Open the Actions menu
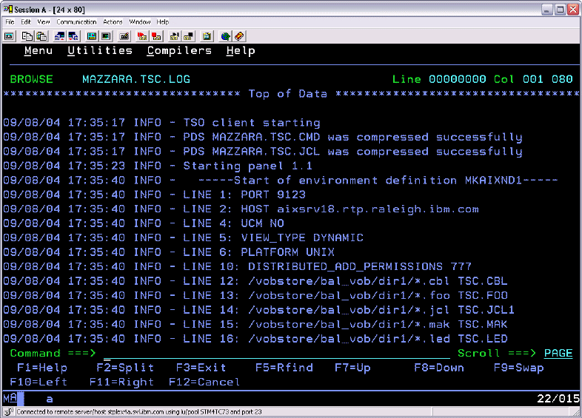Viewport: 582px width, 418px height. (113, 22)
